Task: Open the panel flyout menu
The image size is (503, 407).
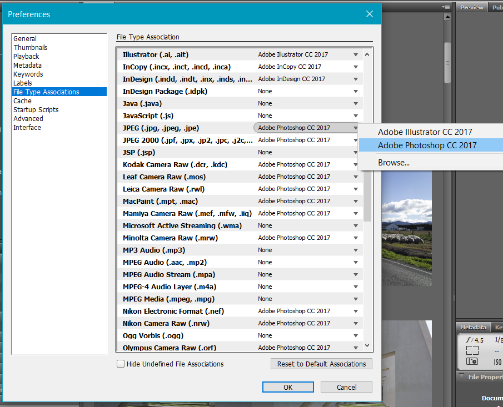Action: click(446, 7)
